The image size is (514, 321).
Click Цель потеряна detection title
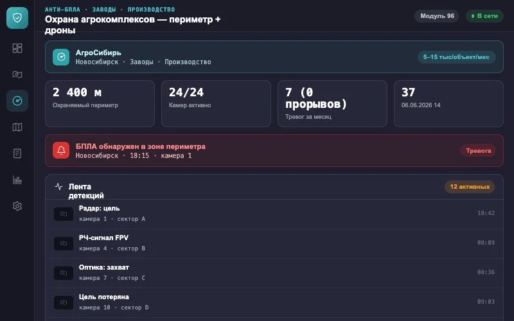coord(104,297)
